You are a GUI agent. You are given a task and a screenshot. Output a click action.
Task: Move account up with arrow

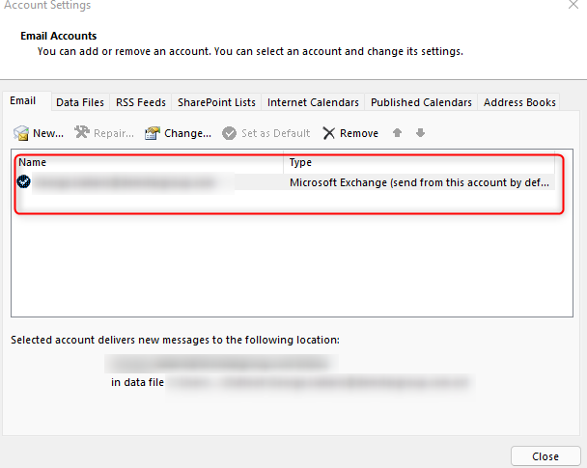(397, 133)
